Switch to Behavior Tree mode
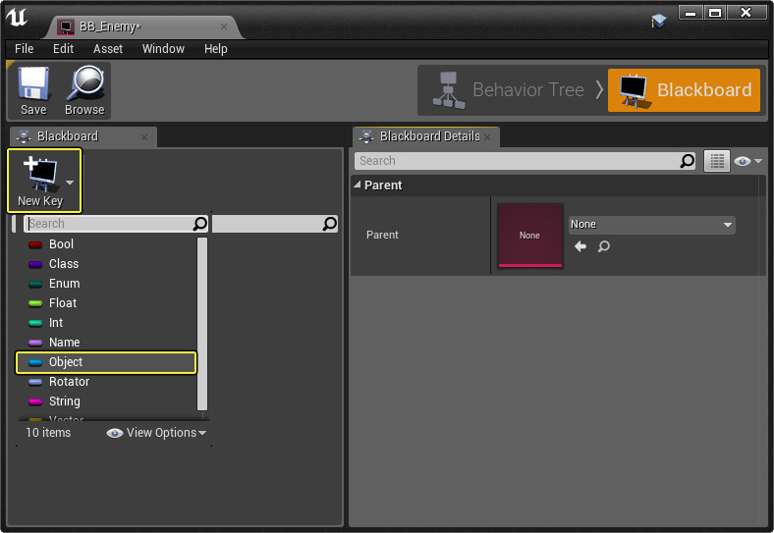This screenshot has height=533, width=774. pos(510,90)
